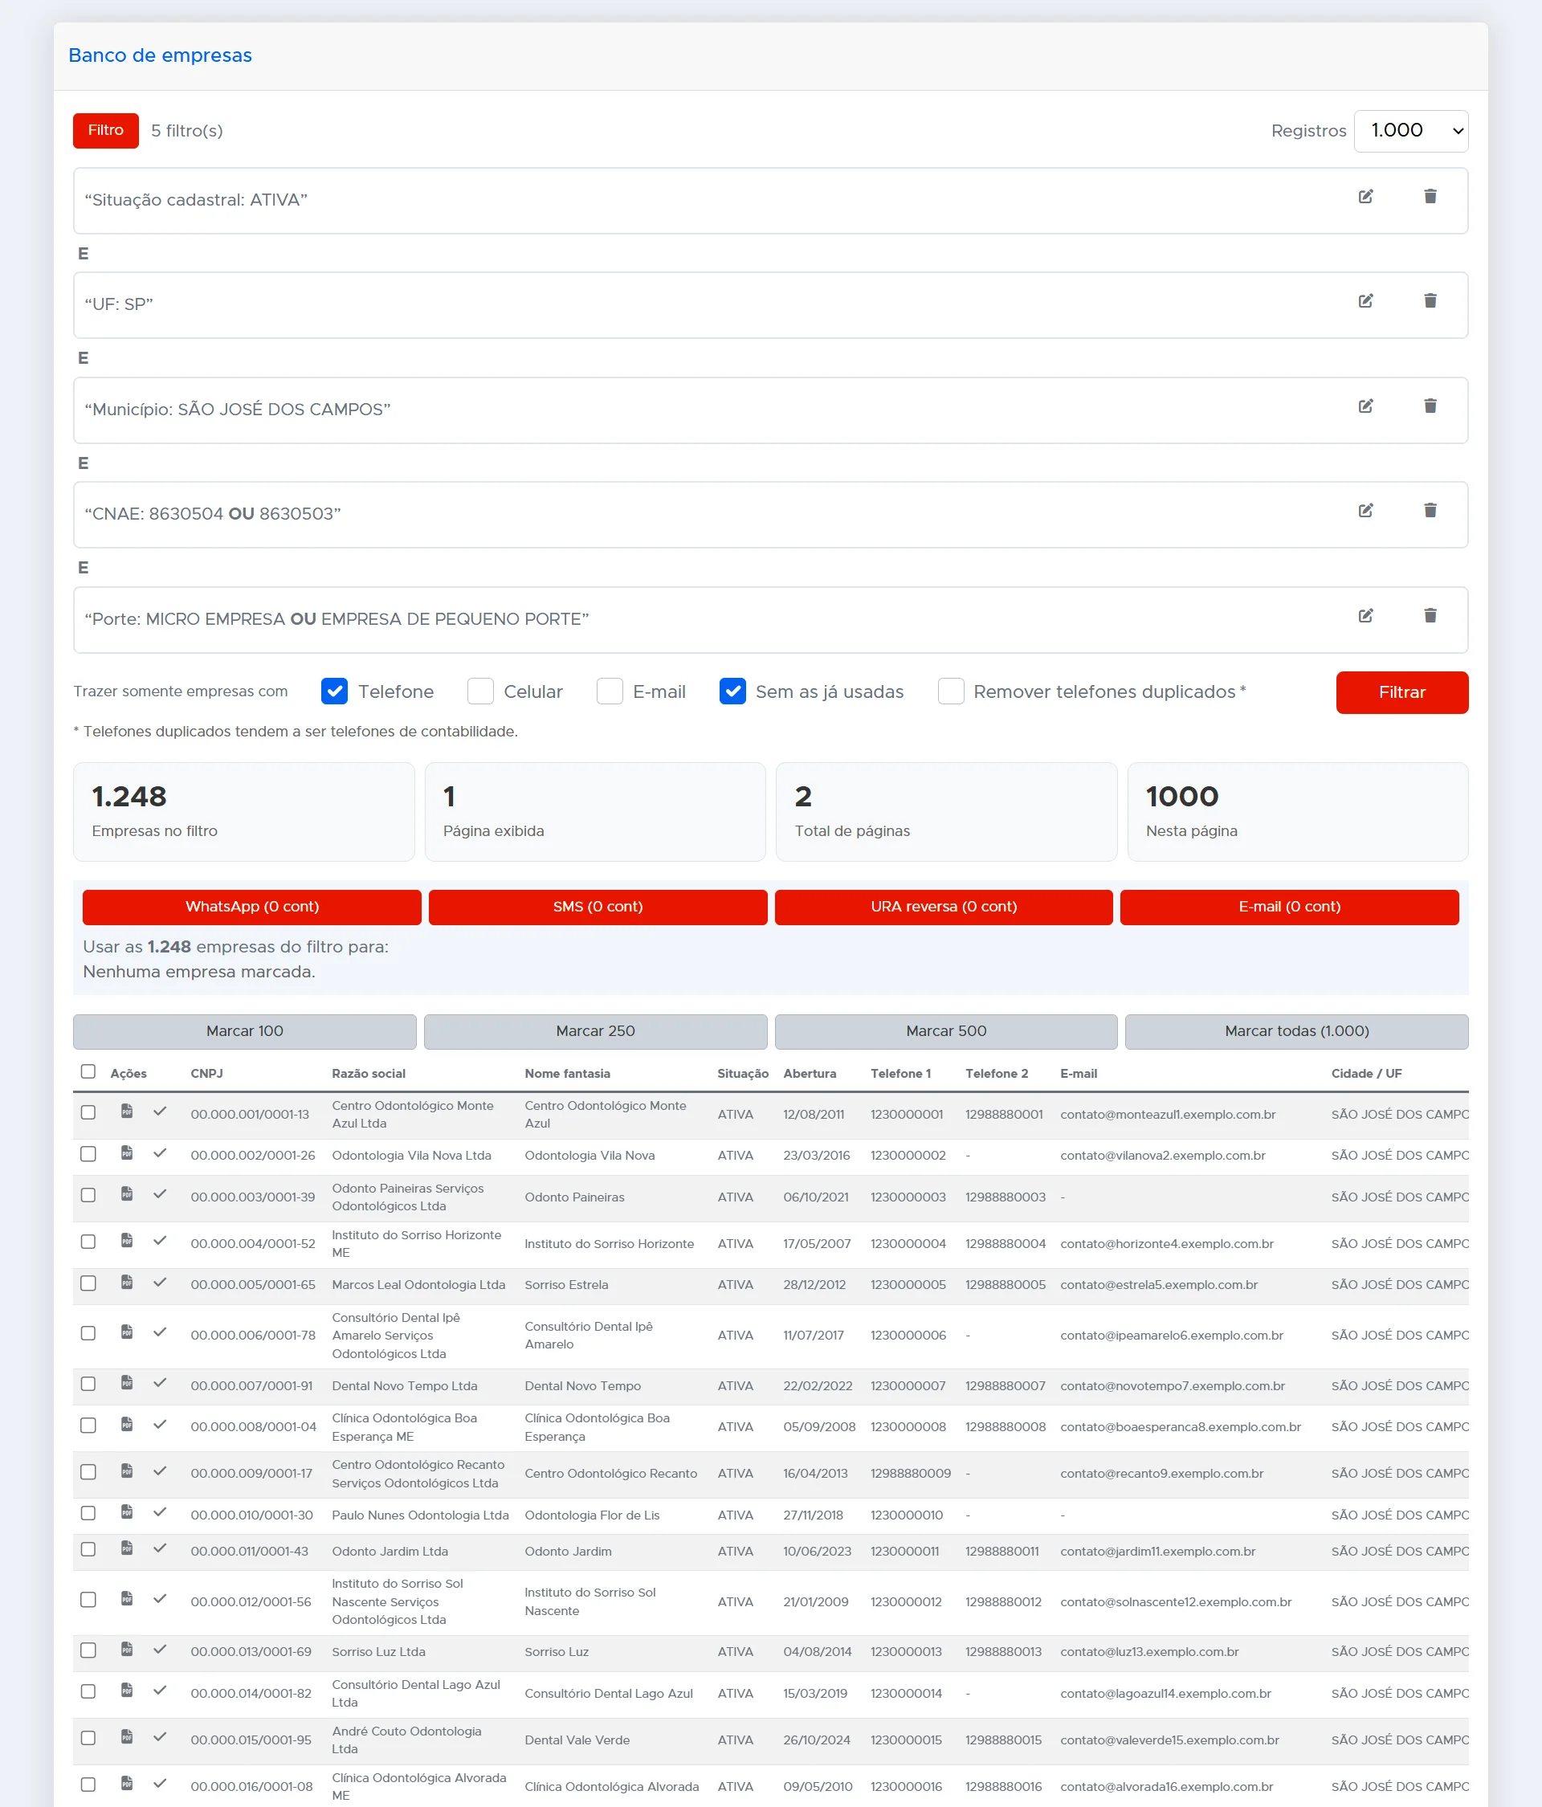The image size is (1542, 1807).
Task: Open PDF icon for Centro Odontológico Monte Azul
Action: point(126,1111)
